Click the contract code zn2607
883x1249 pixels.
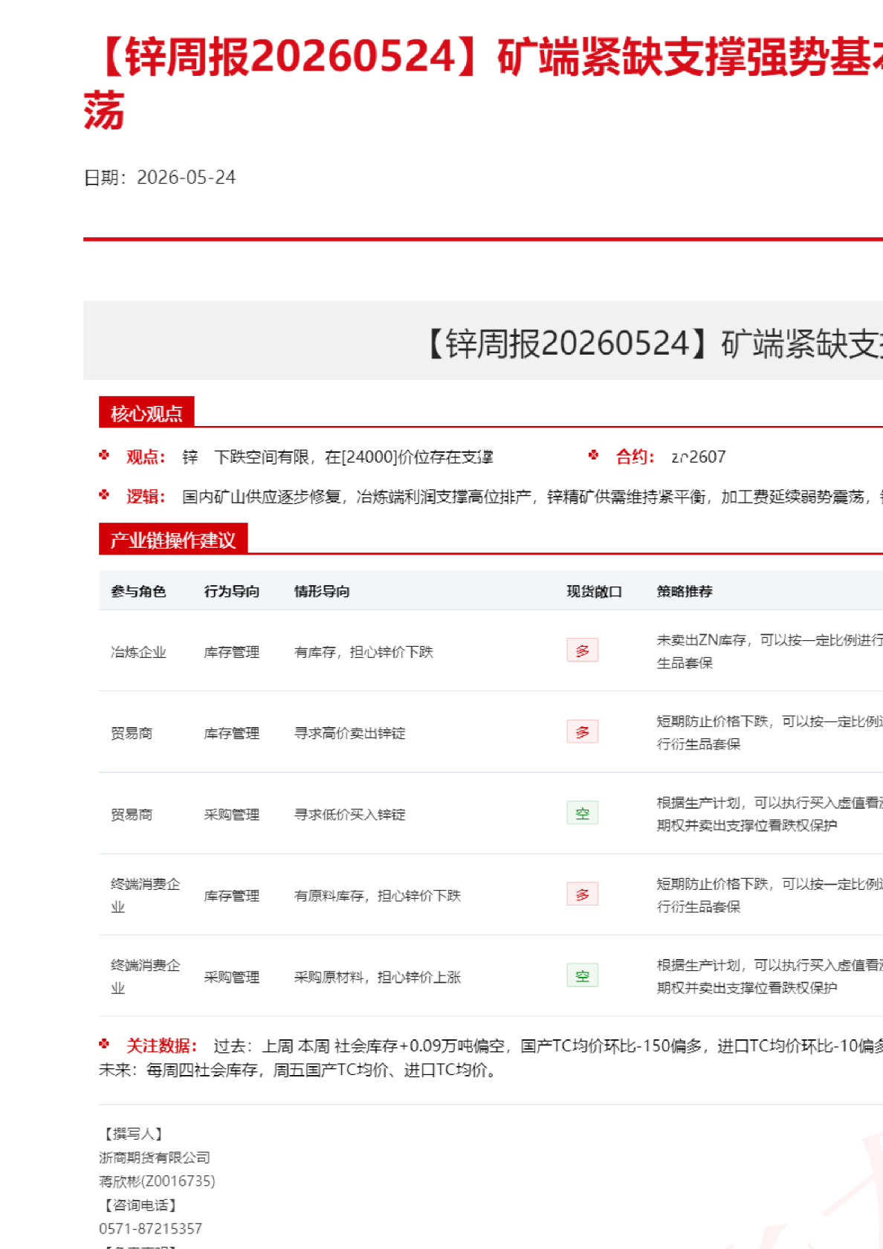tap(699, 456)
